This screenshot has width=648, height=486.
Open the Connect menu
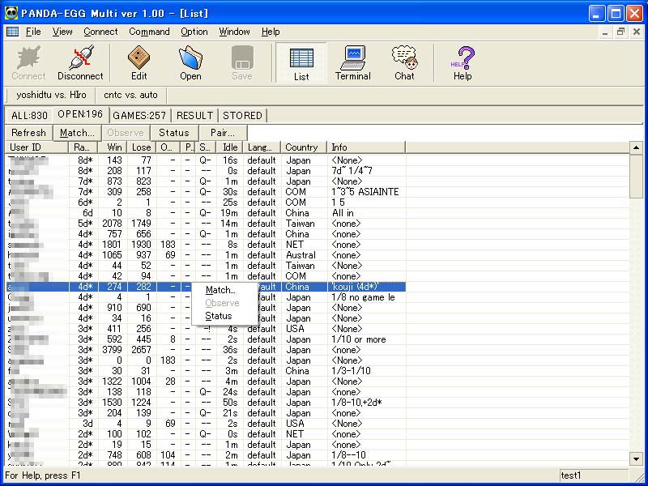100,32
